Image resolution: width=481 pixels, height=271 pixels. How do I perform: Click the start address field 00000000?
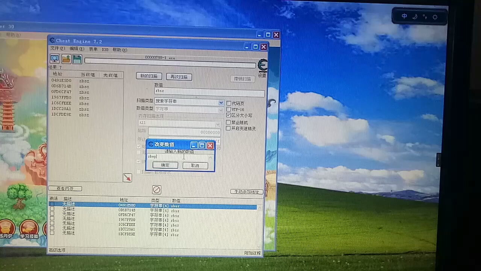(x=185, y=132)
